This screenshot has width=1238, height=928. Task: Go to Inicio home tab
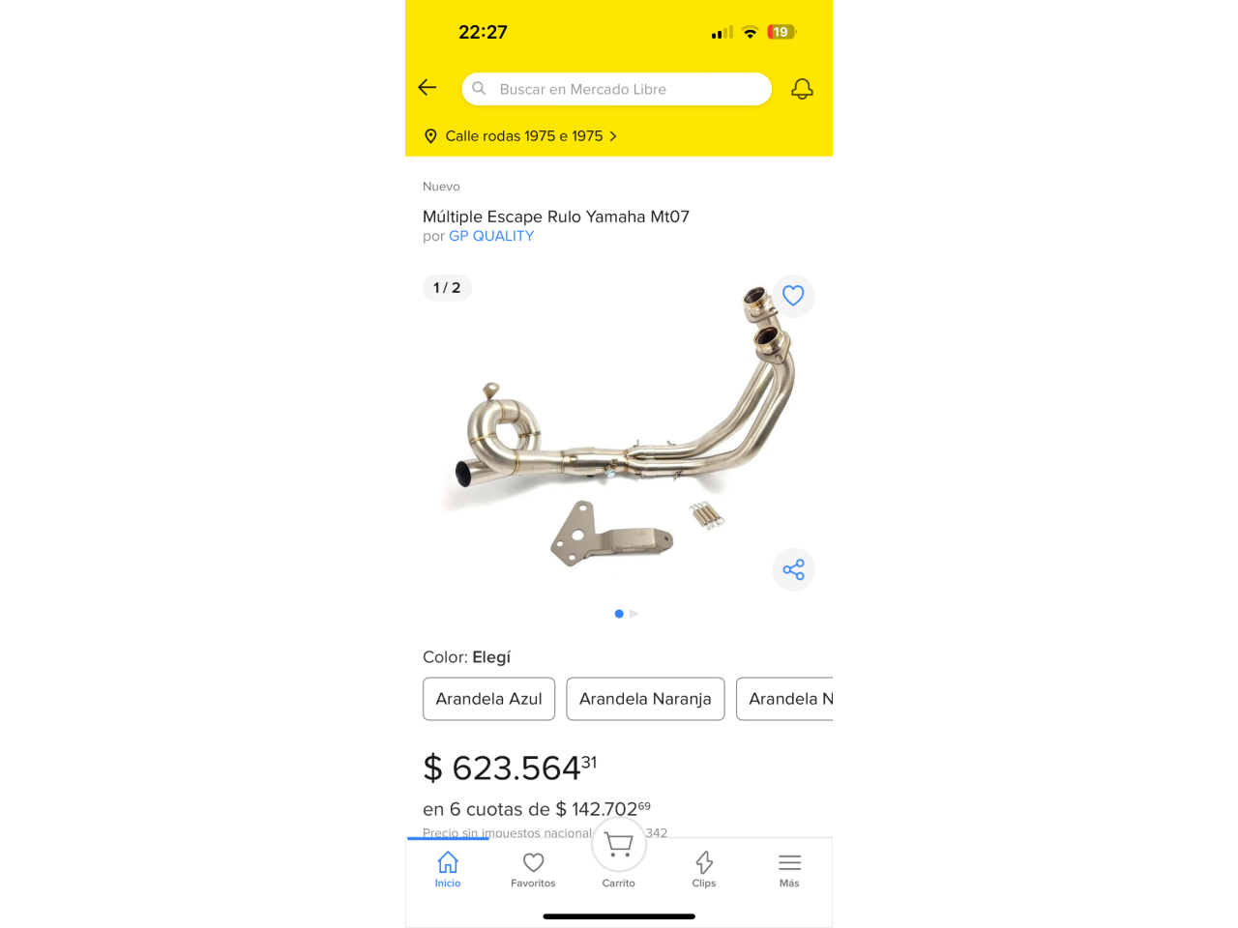(x=448, y=869)
